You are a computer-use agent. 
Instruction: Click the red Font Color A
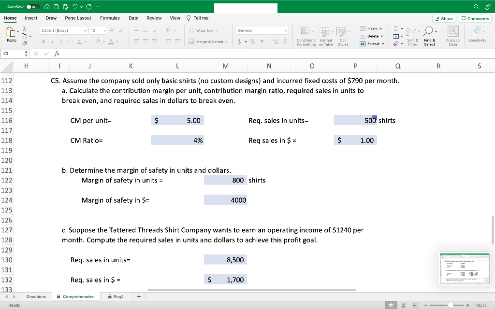(111, 42)
